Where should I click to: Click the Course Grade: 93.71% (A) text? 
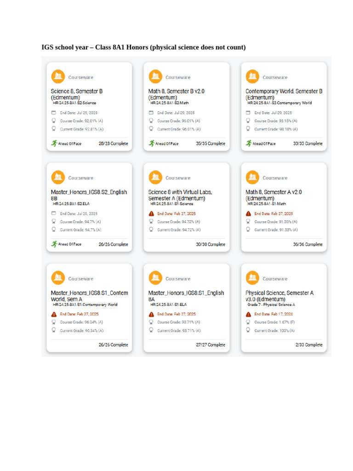point(179,322)
